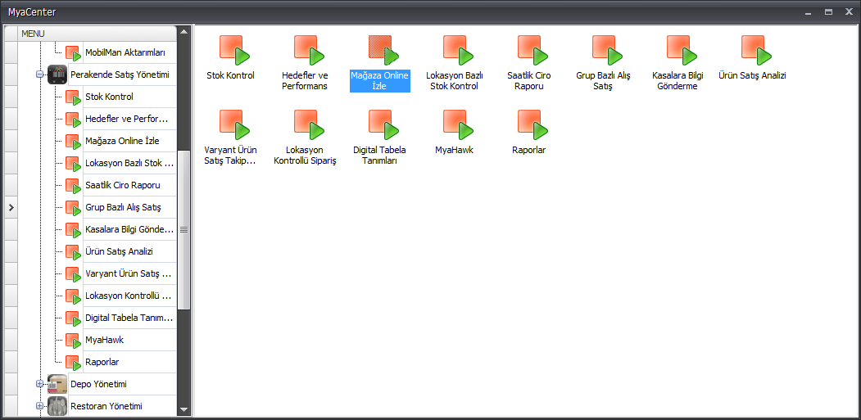Click the menu scrollbar up arrow
Image resolution: width=861 pixels, height=420 pixels.
184,31
